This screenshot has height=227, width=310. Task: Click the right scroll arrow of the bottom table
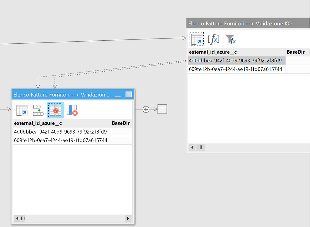[128, 218]
